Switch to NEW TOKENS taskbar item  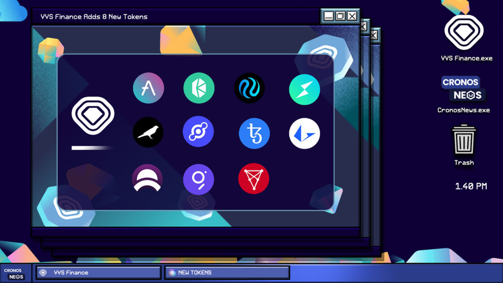click(227, 273)
